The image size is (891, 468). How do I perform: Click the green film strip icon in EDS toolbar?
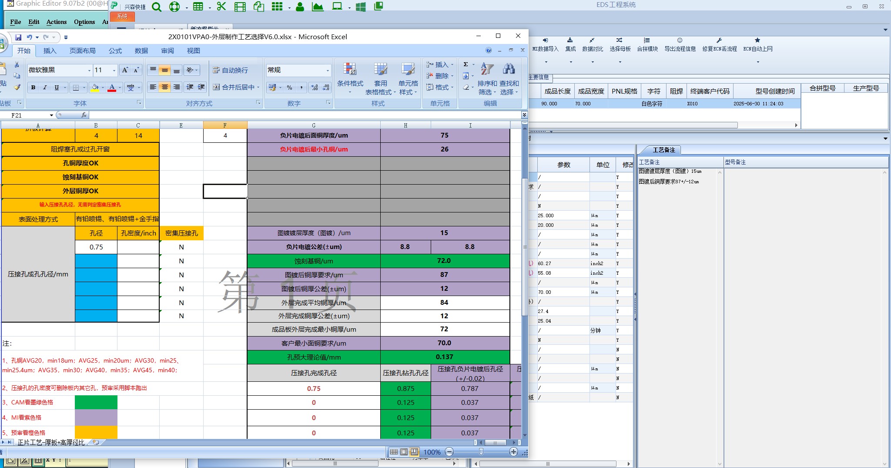pyautogui.click(x=240, y=7)
